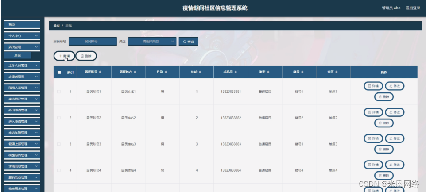
Task: Expand the 工作人员管理 sidebar menu
Action: tap(22, 65)
